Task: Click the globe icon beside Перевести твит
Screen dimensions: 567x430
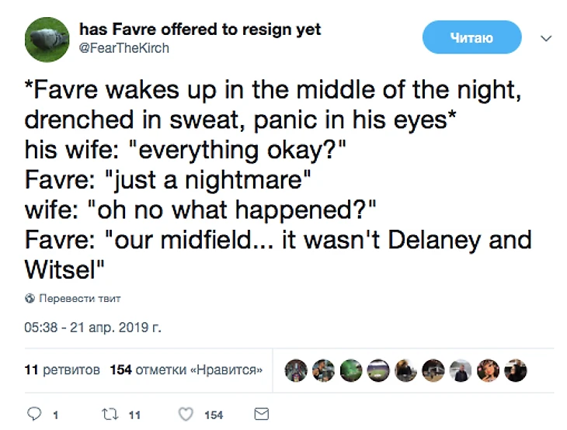Action: [30, 298]
